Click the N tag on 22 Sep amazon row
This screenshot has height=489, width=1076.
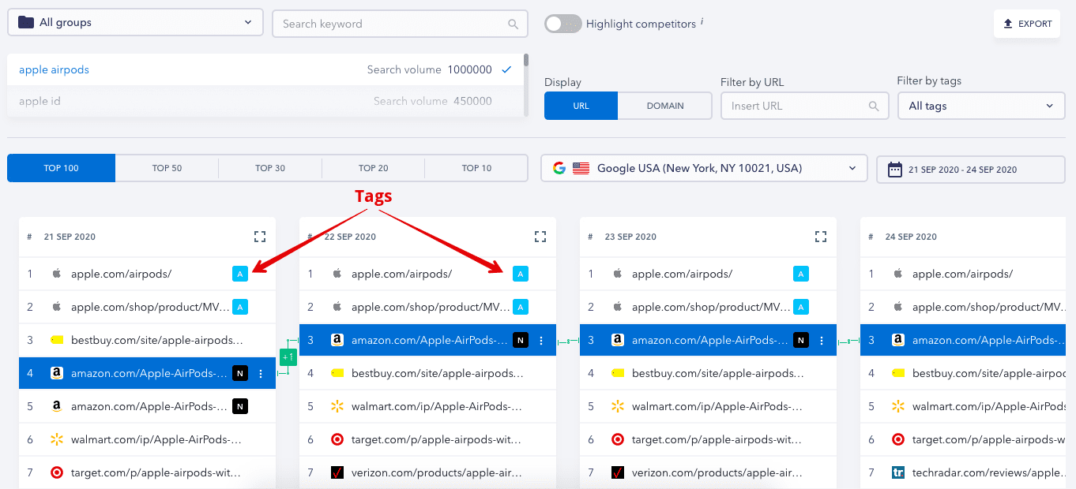click(521, 340)
